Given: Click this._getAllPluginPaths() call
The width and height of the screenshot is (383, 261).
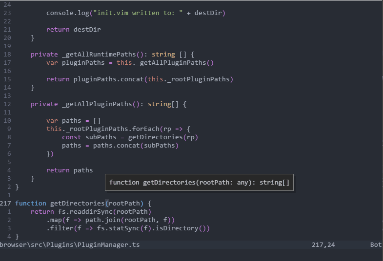Looking at the screenshot, I should pyautogui.click(x=165, y=63).
